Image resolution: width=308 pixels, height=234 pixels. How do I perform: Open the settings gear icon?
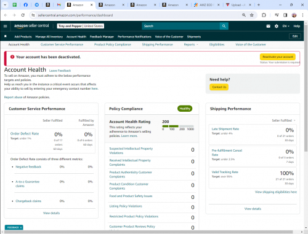[x=277, y=26]
